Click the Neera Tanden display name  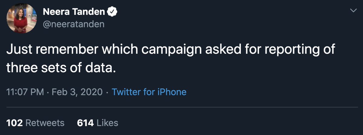pos(74,12)
